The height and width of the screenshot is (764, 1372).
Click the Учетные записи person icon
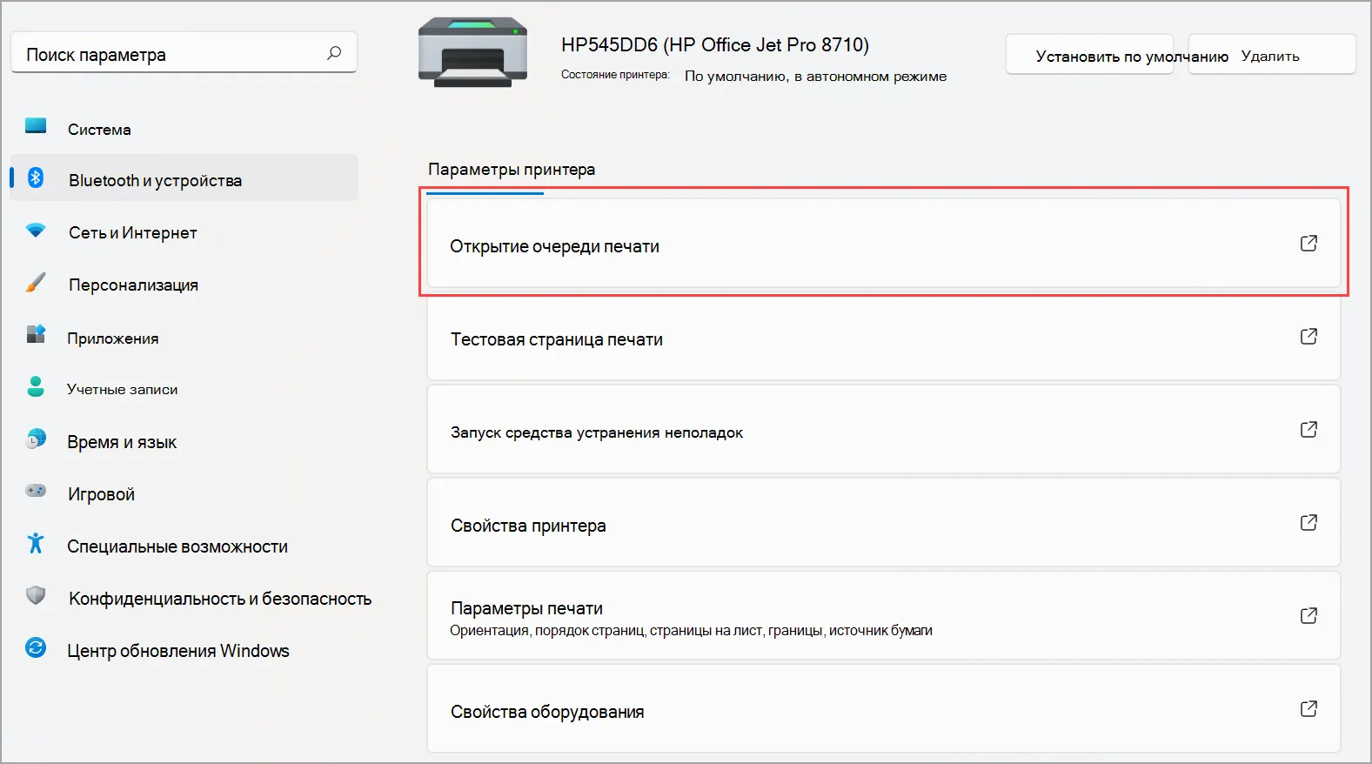(36, 386)
